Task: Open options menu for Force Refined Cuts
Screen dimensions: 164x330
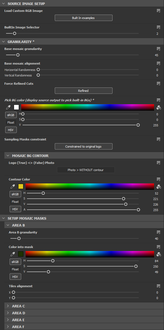Action: point(158,84)
